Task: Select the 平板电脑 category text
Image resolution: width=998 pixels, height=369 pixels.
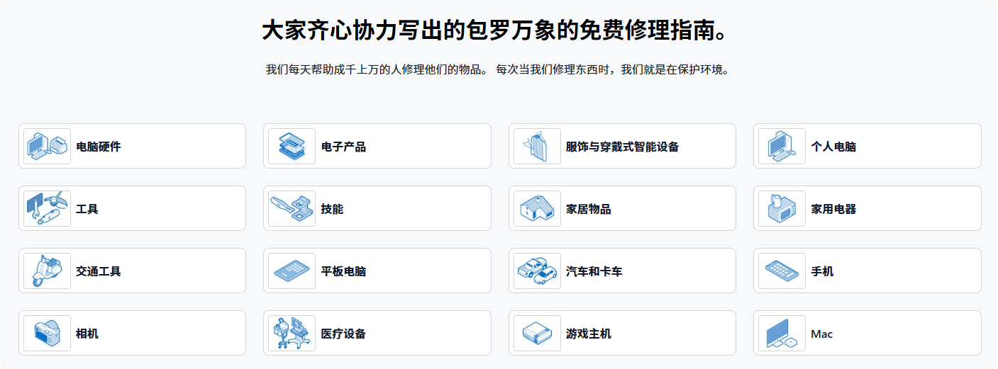Action: 343,271
